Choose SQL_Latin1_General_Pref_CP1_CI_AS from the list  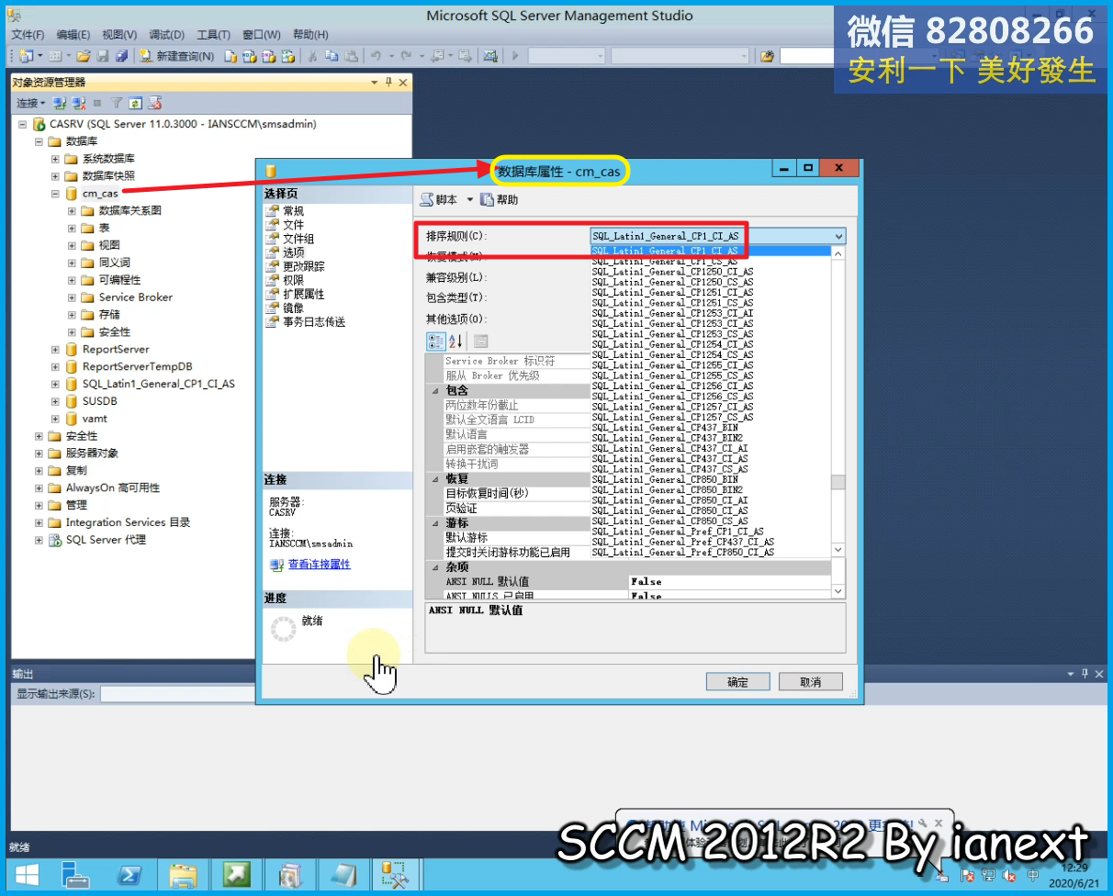[x=678, y=532]
